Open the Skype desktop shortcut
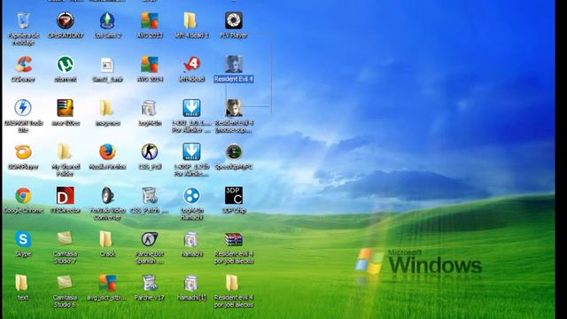This screenshot has height=319, width=567. coord(23,239)
